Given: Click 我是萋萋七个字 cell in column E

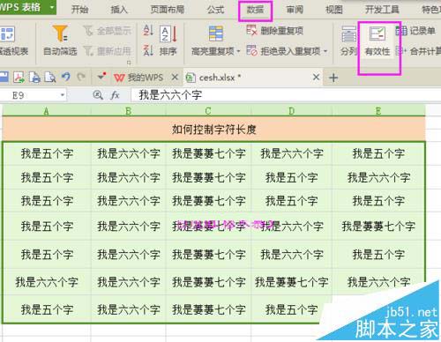Looking at the screenshot, I should [378, 227].
